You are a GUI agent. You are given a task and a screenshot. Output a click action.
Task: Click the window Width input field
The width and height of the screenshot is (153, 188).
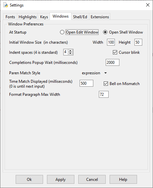point(111,42)
